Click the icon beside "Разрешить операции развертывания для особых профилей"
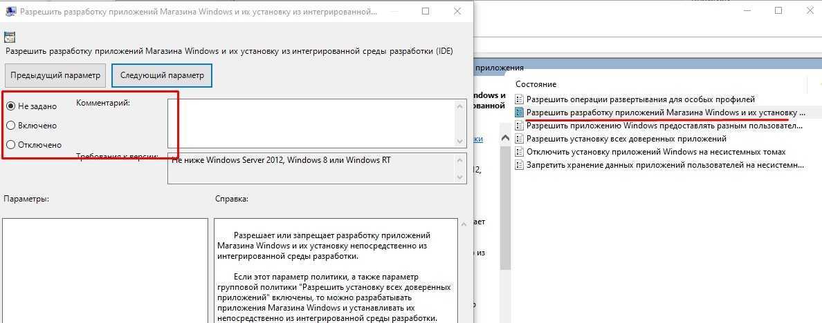Screen dimensions: 822x323 click(x=520, y=99)
